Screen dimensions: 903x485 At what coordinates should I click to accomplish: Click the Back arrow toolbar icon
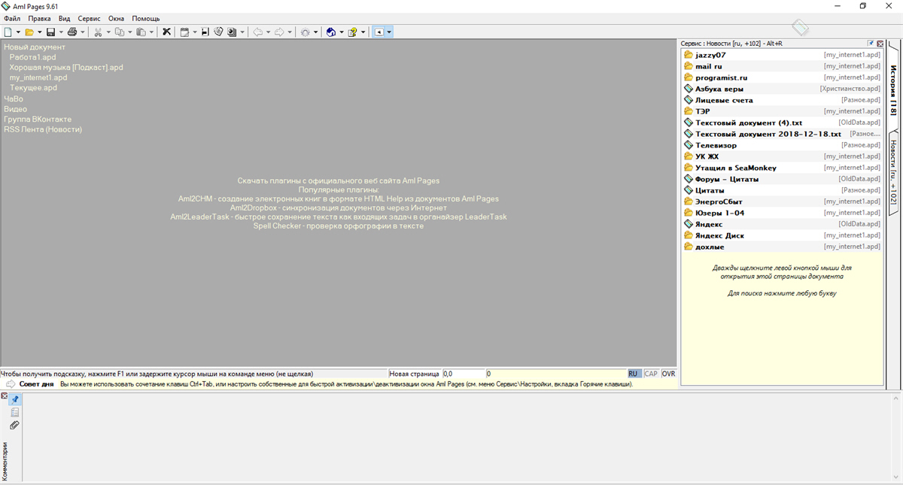tap(257, 32)
